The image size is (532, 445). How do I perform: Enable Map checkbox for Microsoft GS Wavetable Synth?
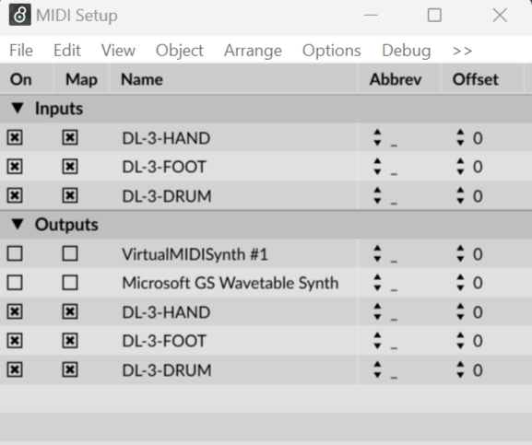click(x=70, y=282)
